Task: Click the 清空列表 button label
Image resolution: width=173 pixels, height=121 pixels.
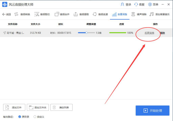Action: coord(64,108)
